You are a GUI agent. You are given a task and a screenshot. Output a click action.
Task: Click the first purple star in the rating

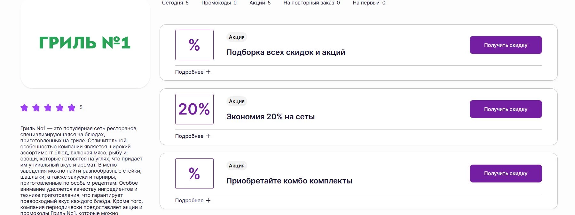[x=25, y=108]
